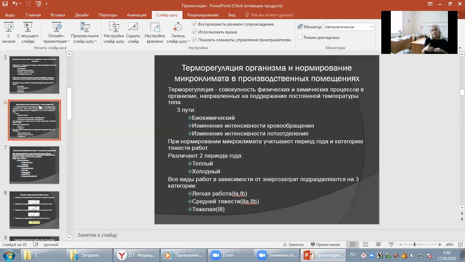Start slideshow from beginning (С начала)
Screen dimensions: 465x262
point(9,33)
